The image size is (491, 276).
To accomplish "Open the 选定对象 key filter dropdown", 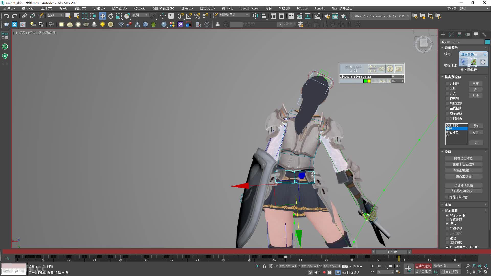I will [447, 266].
